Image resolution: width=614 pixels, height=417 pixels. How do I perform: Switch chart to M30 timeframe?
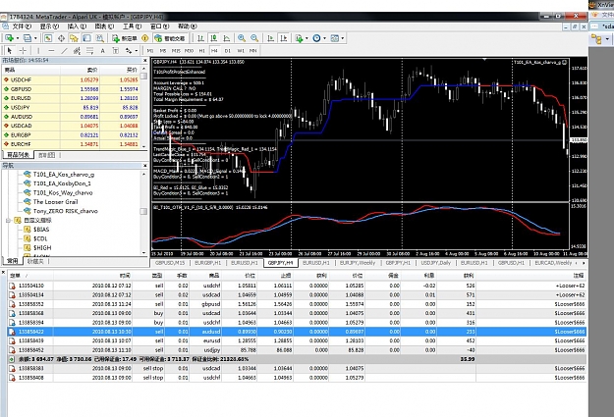point(189,50)
